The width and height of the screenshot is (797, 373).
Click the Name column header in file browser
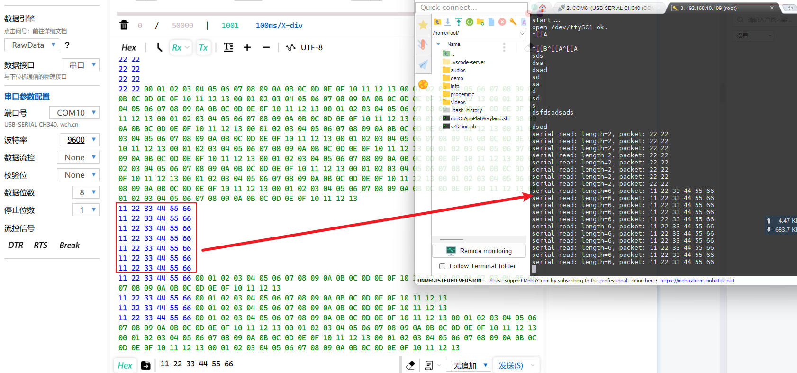coord(453,44)
